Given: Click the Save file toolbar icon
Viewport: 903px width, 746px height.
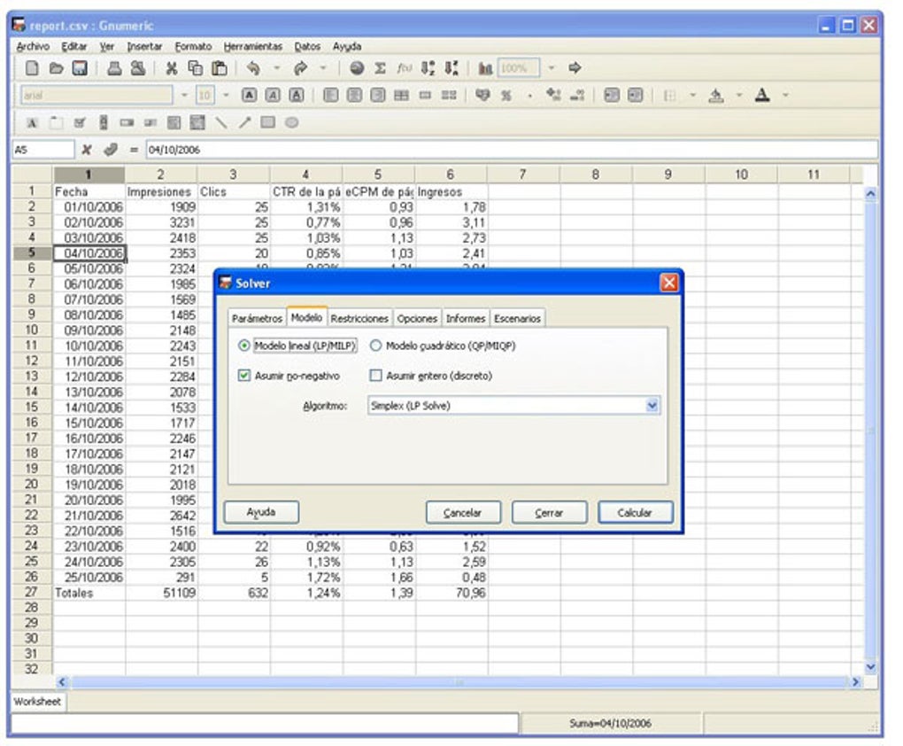Looking at the screenshot, I should 80,67.
